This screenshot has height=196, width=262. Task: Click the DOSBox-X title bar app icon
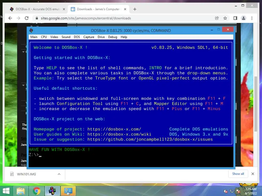pos(31,30)
